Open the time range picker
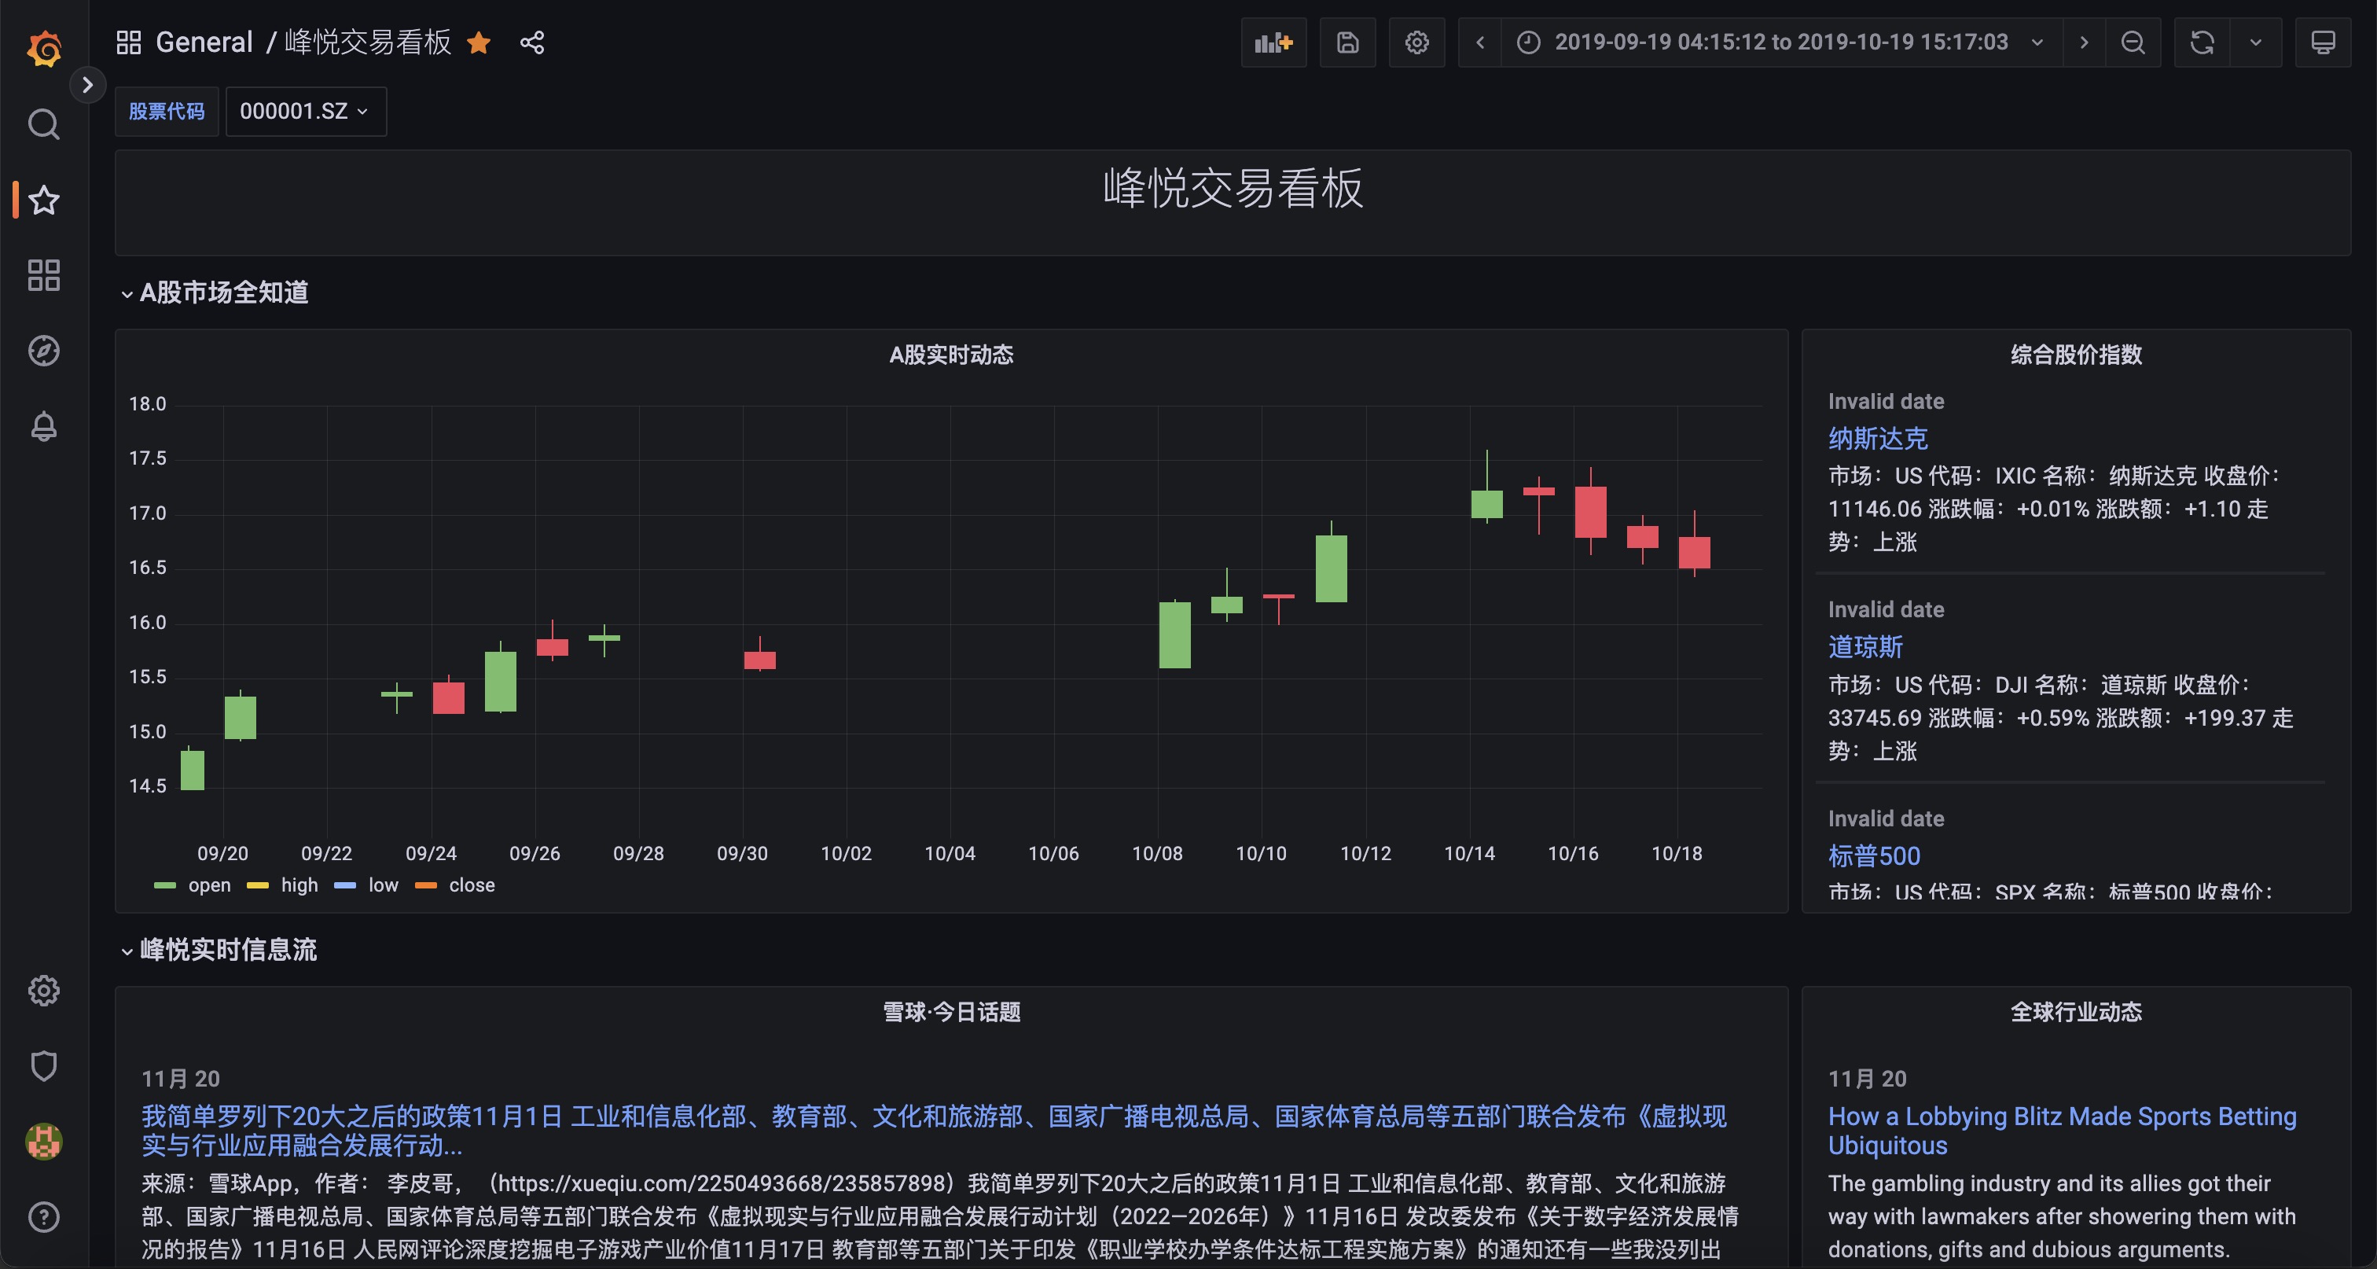This screenshot has height=1269, width=2377. [x=1781, y=42]
